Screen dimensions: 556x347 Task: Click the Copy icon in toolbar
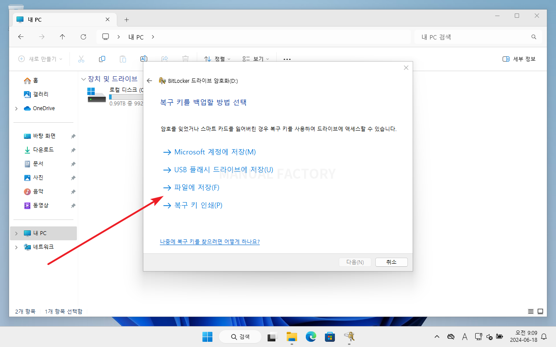[x=102, y=59]
